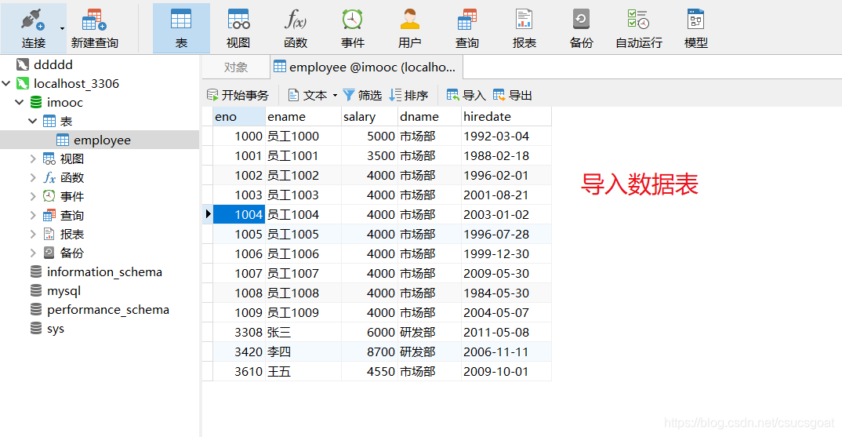Image resolution: width=842 pixels, height=437 pixels.
Task: Select the eno cell 1004
Action: (239, 214)
